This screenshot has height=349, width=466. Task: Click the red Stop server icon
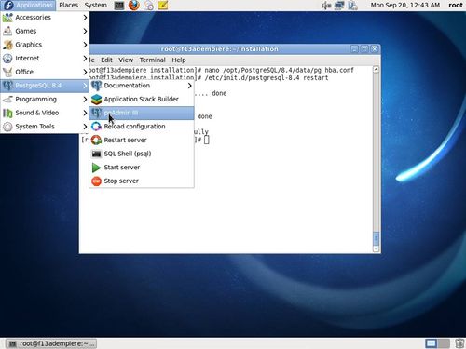coord(96,181)
